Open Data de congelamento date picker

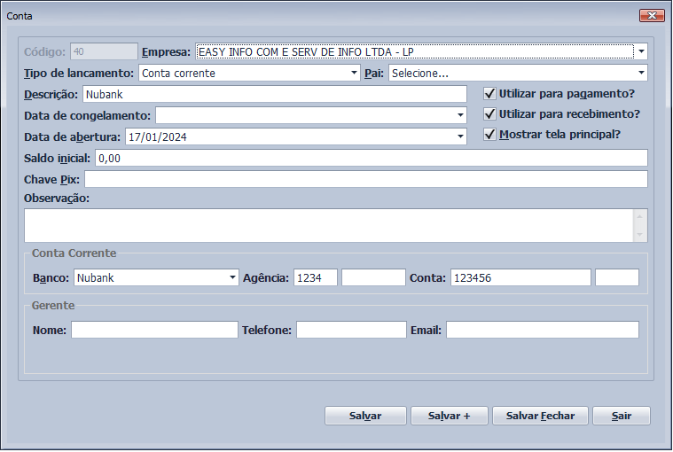click(x=460, y=115)
